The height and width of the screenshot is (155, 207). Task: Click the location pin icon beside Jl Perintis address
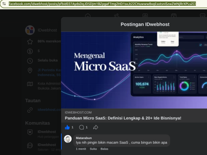pyautogui.click(x=30, y=70)
